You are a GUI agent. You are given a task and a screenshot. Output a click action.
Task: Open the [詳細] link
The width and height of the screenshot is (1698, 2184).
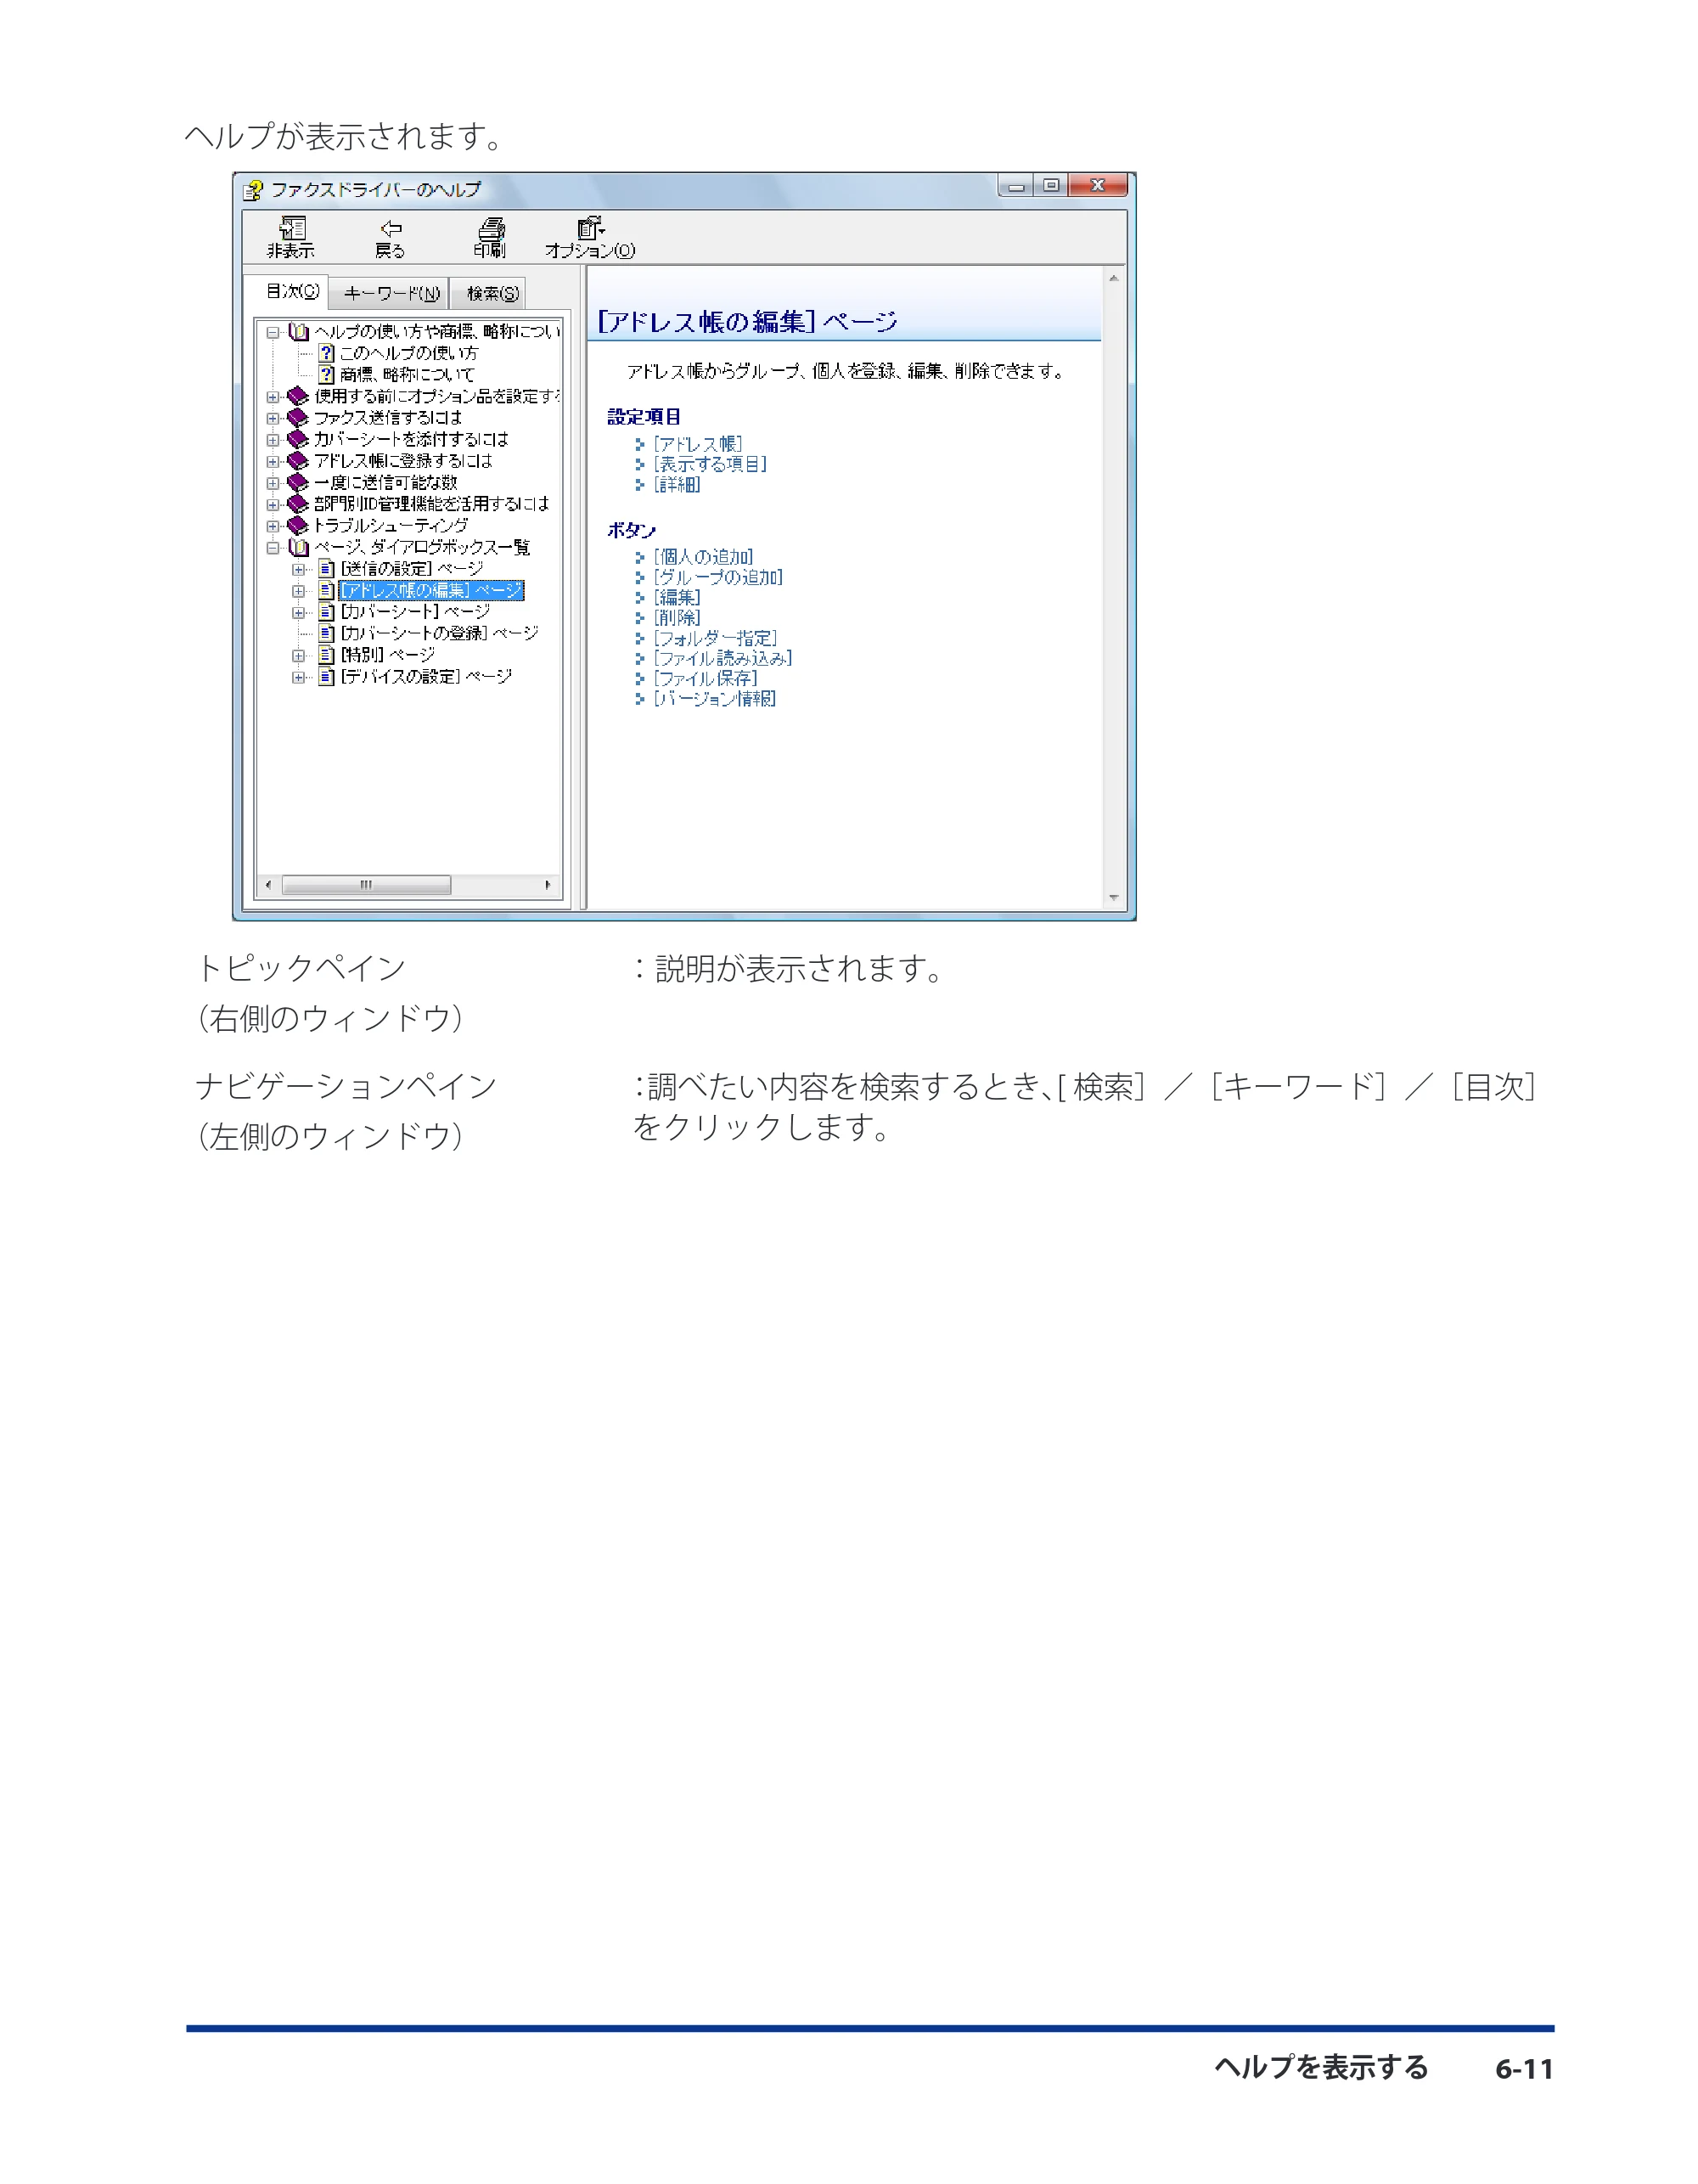(x=677, y=484)
